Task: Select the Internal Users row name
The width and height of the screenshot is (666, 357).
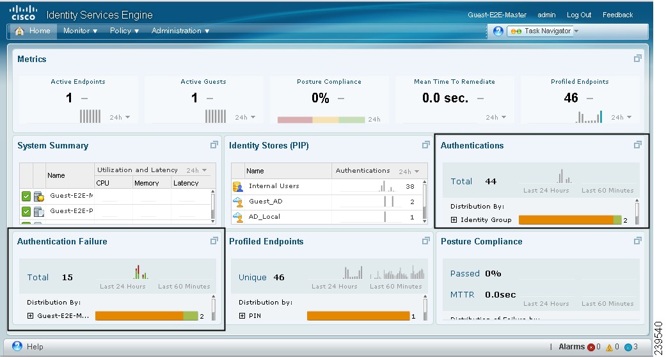Action: [x=274, y=186]
